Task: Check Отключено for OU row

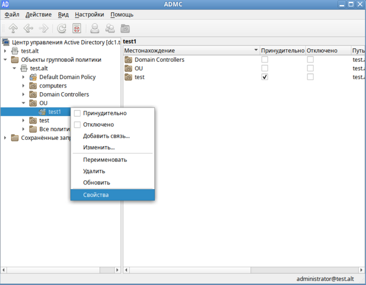Action: (x=310, y=68)
